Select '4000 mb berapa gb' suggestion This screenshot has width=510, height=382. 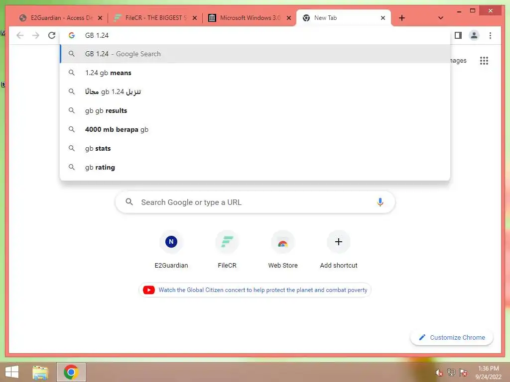point(255,129)
